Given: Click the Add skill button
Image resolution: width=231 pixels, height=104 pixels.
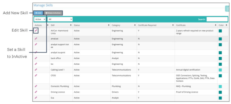Looking at the screenshot, I should tap(38, 13).
